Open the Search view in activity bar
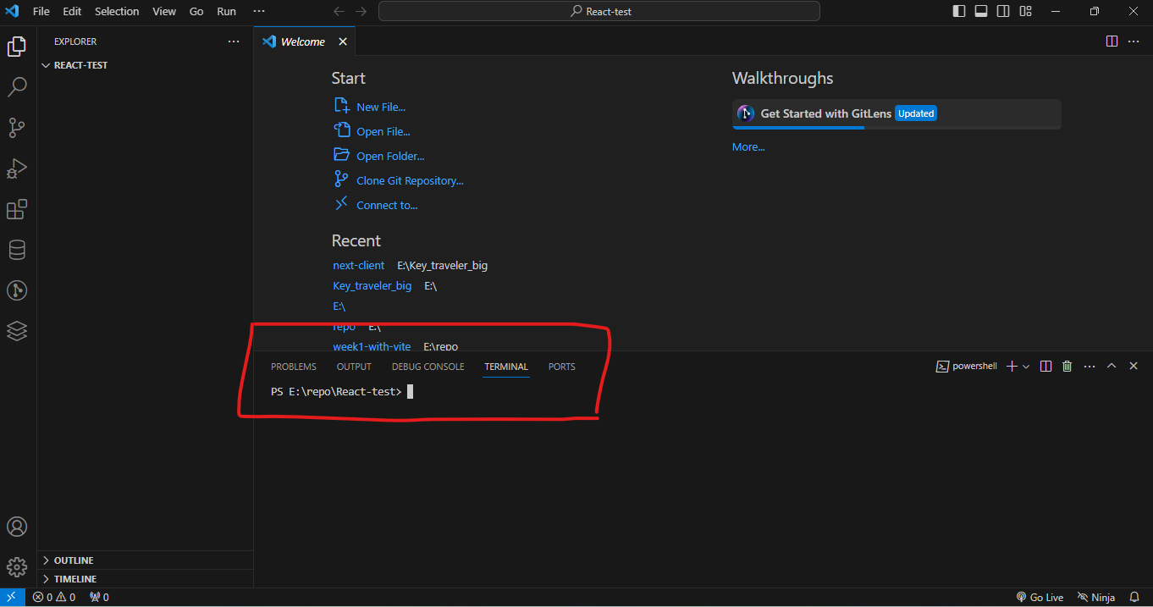Image resolution: width=1153 pixels, height=607 pixels. (17, 87)
